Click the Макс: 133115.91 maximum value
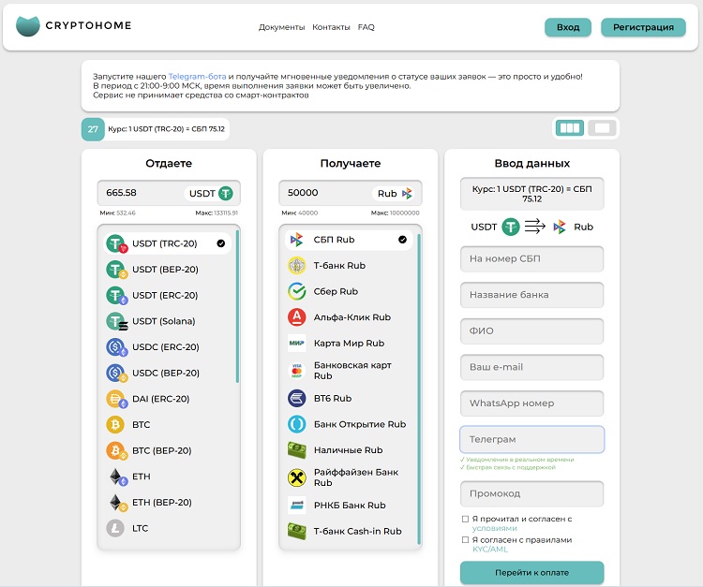This screenshot has width=703, height=587. pyautogui.click(x=217, y=213)
